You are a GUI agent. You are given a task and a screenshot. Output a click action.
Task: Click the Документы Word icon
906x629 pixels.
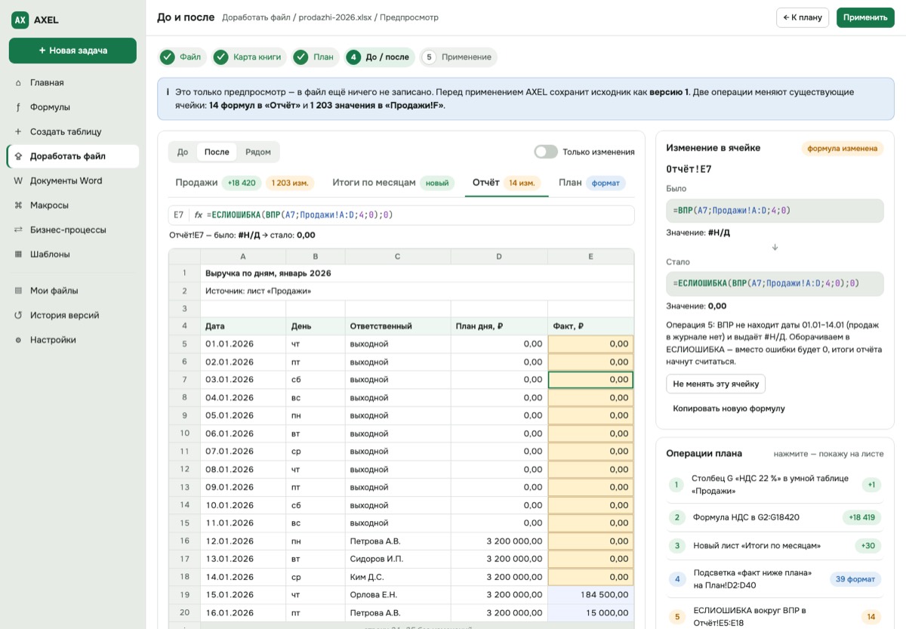pos(18,180)
